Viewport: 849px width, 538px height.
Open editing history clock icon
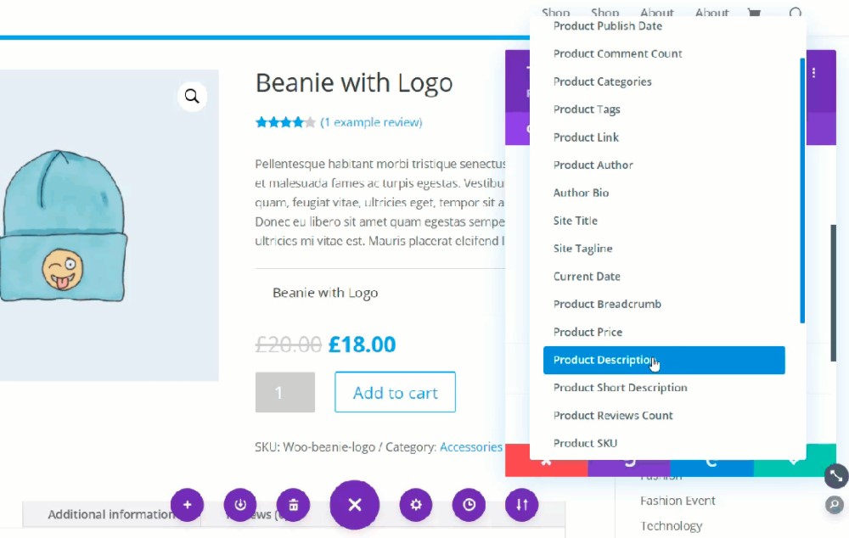tap(469, 505)
